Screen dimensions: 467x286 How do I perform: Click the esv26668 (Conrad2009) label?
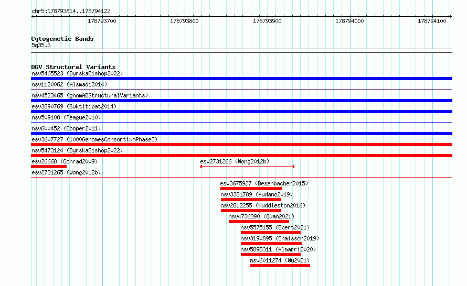(x=65, y=161)
